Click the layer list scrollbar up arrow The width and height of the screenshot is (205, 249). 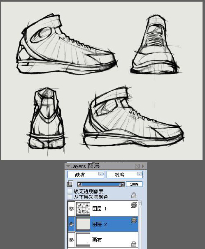coord(140,204)
